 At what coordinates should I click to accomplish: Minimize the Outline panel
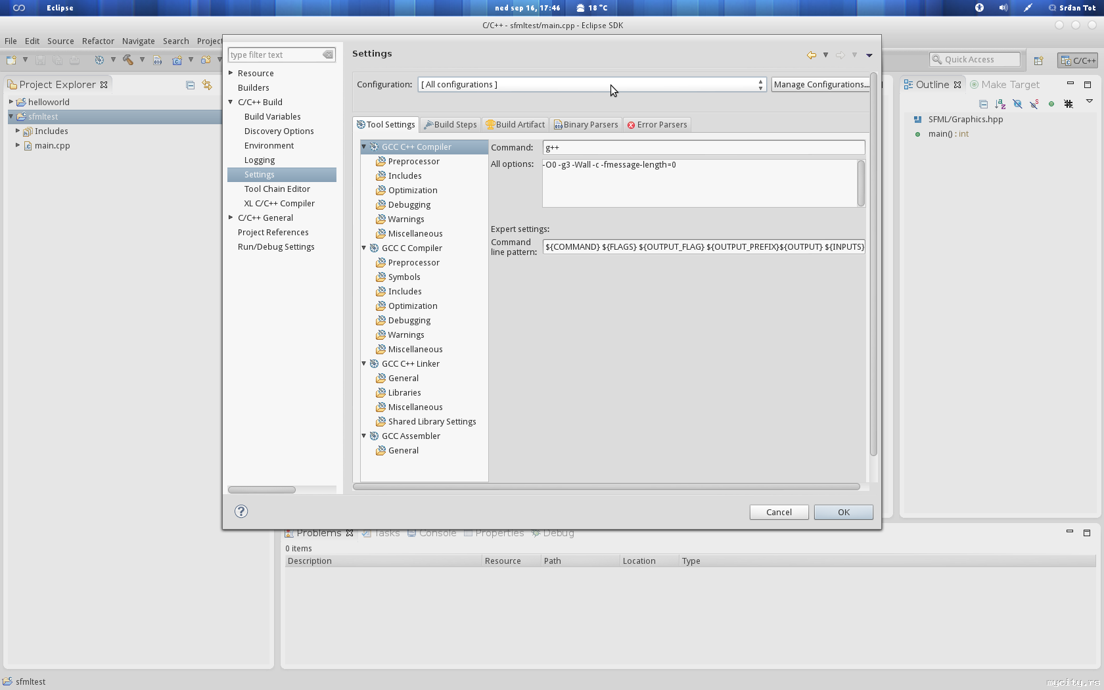1070,83
